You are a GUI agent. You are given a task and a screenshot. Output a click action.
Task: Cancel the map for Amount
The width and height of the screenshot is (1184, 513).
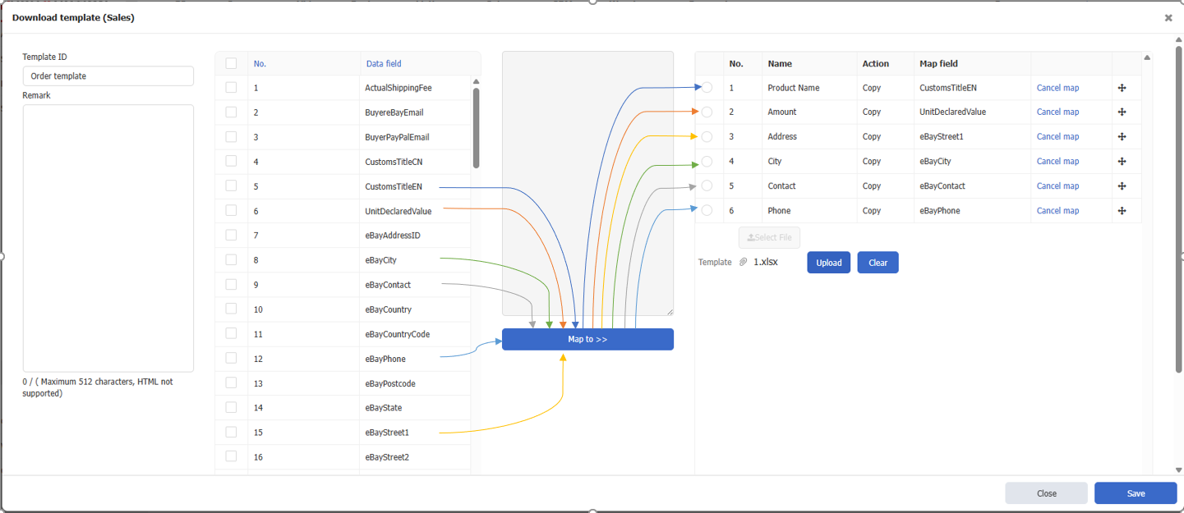tap(1057, 112)
